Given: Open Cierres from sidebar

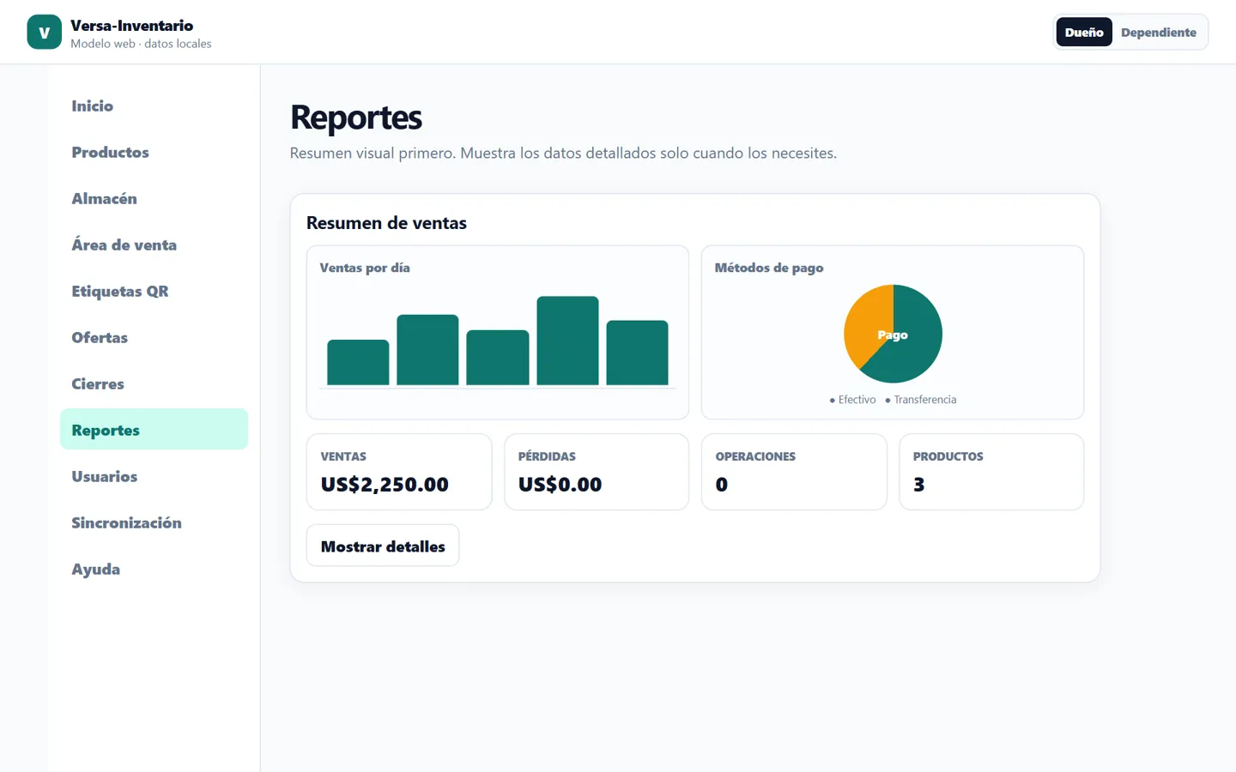Looking at the screenshot, I should 154,383.
